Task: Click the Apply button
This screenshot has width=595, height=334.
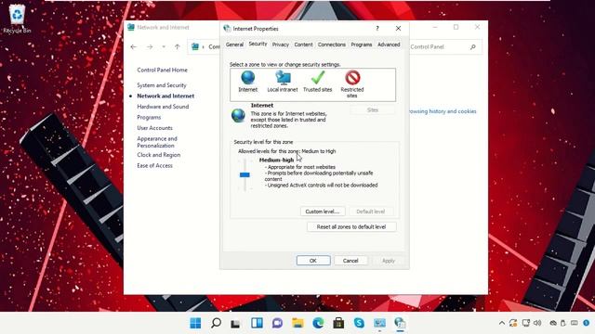Action: 389,261
